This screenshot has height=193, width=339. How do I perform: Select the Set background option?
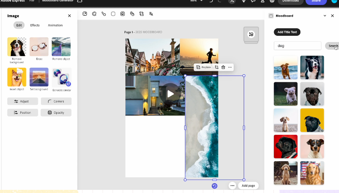coord(39,77)
